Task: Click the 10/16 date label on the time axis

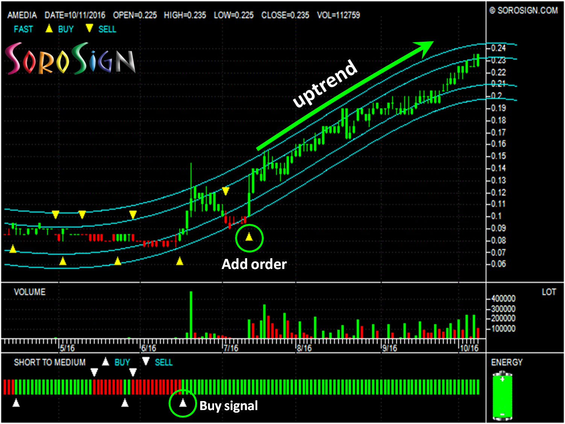Action: click(x=469, y=348)
